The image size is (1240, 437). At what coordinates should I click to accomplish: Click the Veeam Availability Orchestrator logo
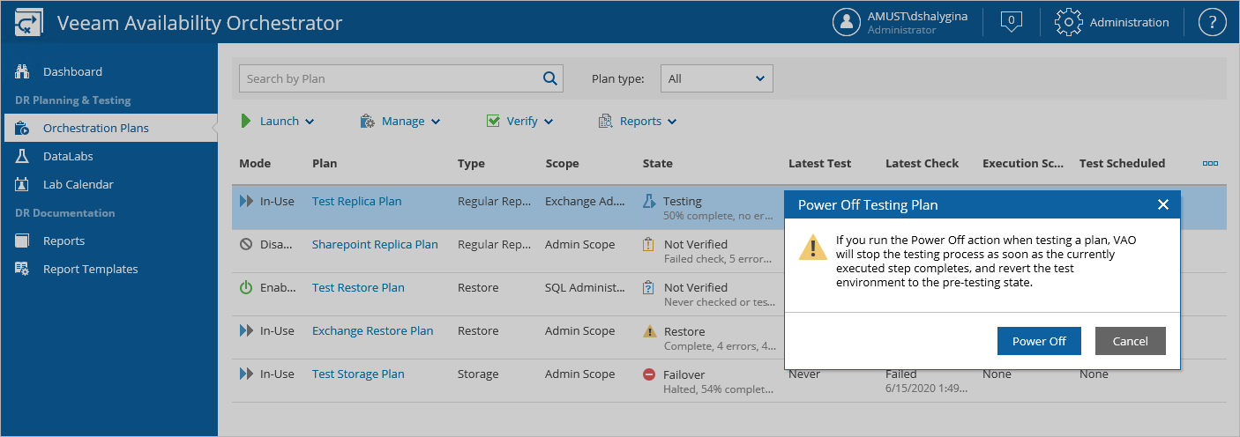29,22
